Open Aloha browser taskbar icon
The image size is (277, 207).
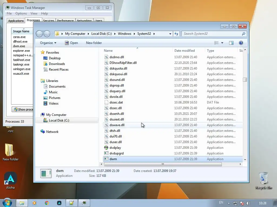tap(59, 203)
